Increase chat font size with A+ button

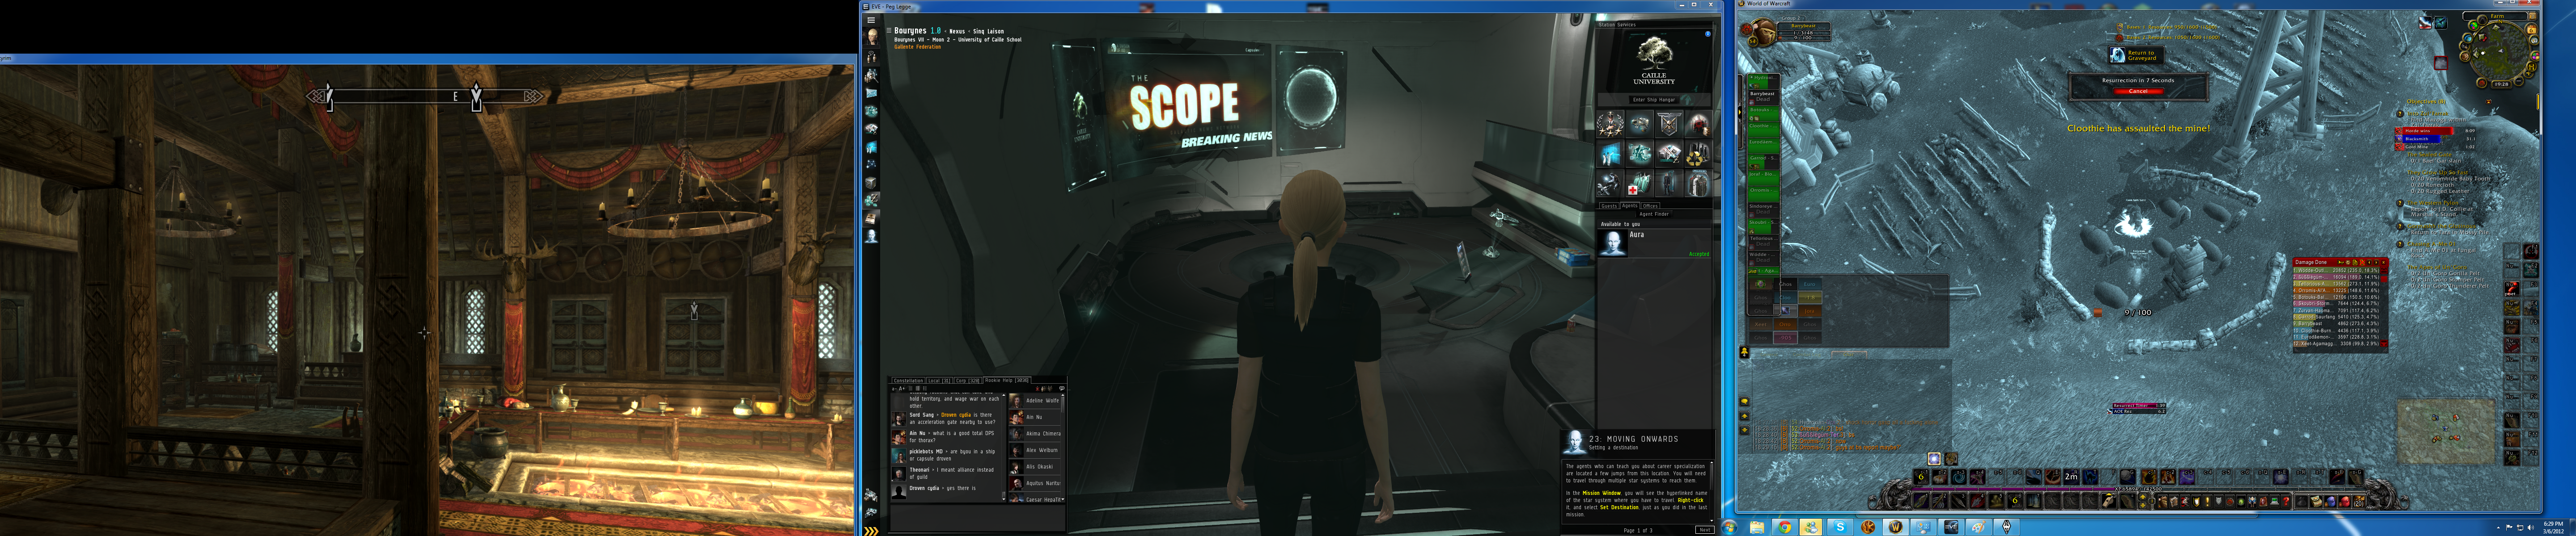[x=902, y=389]
